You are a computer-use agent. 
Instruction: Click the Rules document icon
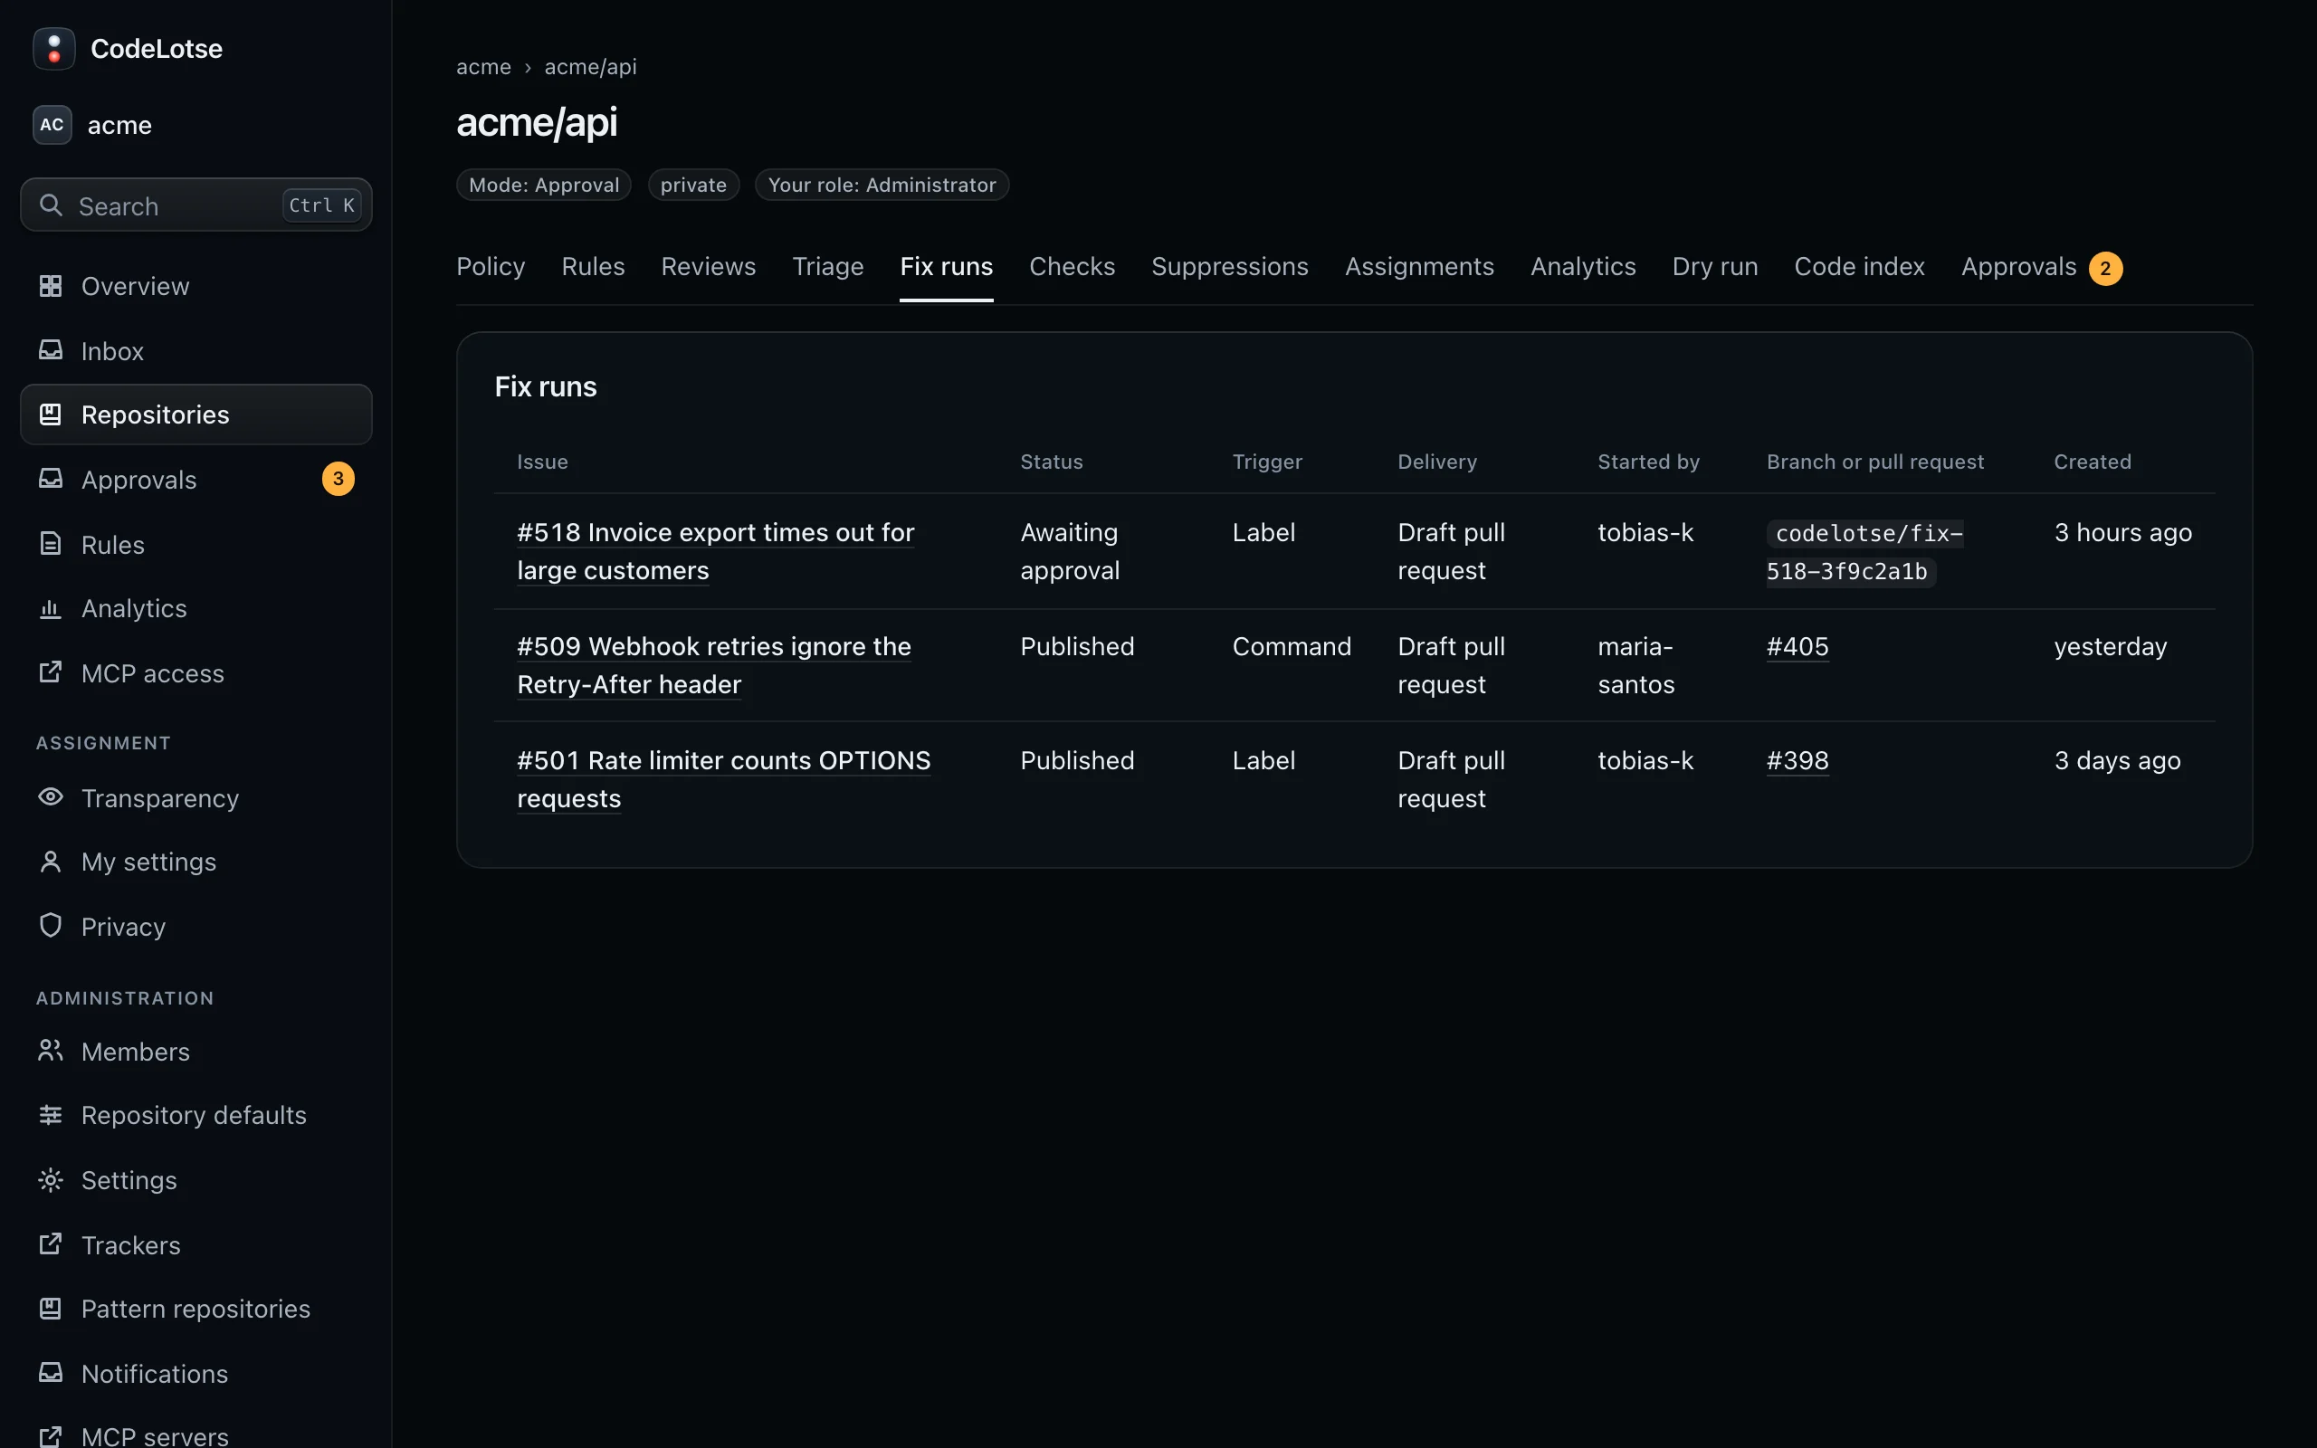tap(51, 544)
